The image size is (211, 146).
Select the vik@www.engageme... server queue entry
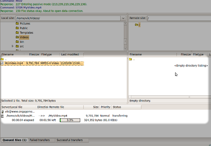[x=20, y=112]
